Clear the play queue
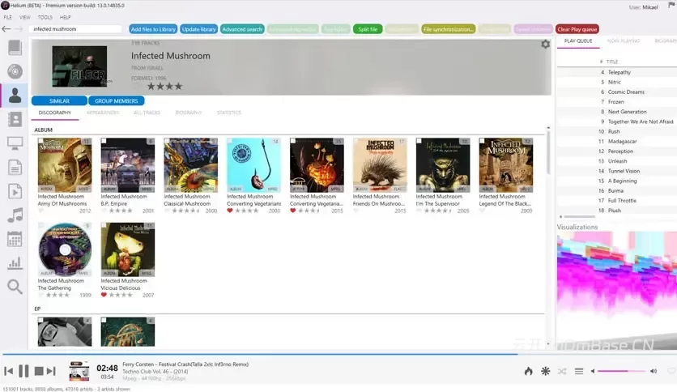 (x=577, y=29)
